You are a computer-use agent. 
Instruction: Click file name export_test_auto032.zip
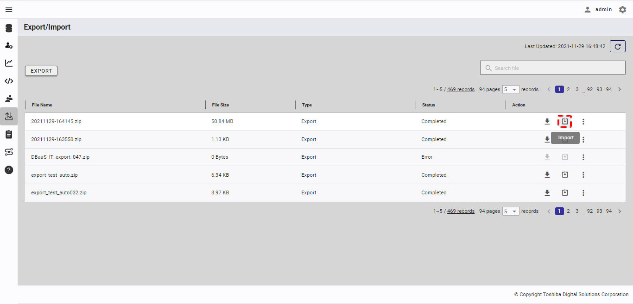point(59,192)
